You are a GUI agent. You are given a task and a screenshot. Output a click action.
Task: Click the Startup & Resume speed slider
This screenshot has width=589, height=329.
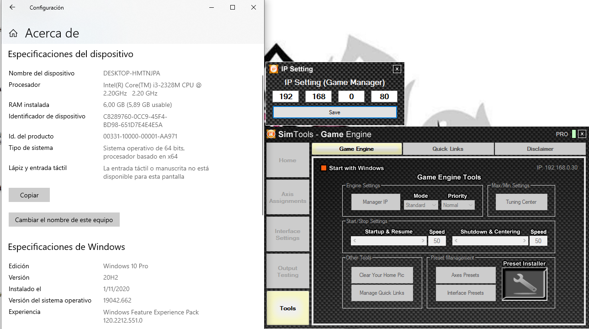(x=388, y=241)
